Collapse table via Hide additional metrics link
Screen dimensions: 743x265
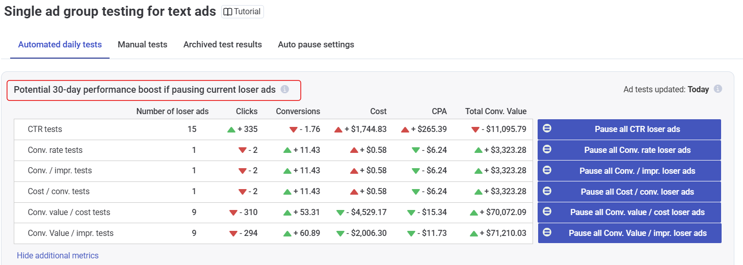click(58, 256)
